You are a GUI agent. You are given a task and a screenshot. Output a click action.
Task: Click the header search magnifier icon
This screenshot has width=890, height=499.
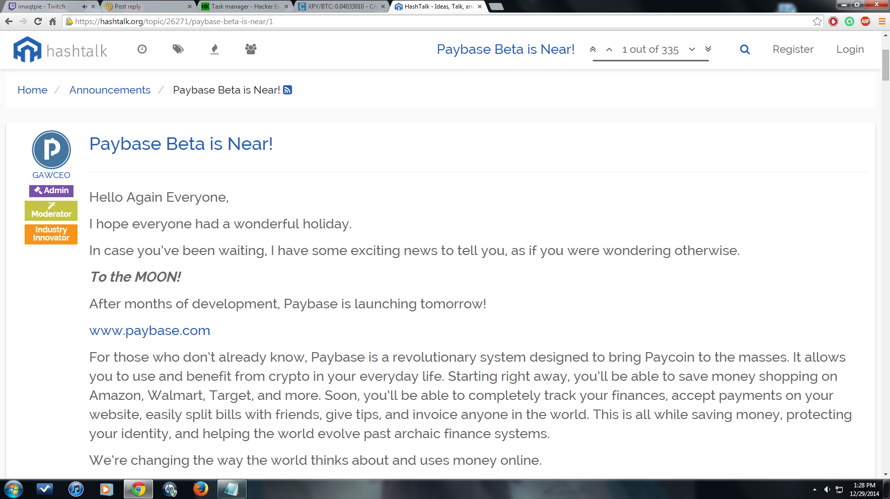click(745, 49)
